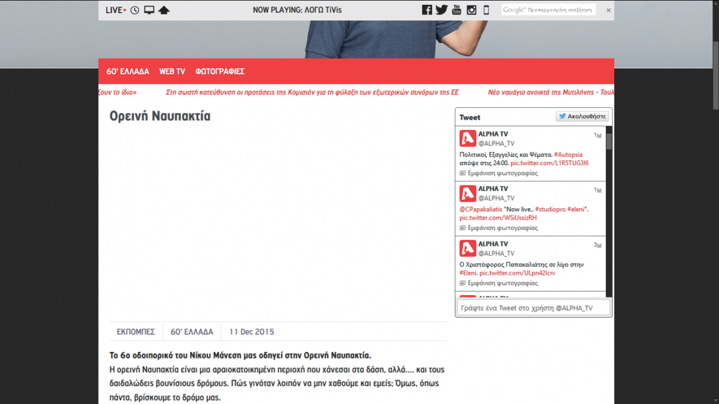This screenshot has height=404, width=719.
Task: Open the Instagram icon
Action: tap(472, 10)
